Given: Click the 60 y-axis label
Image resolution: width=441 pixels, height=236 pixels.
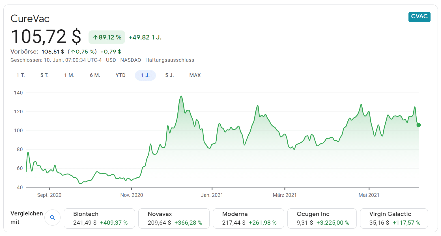Looking at the screenshot, I should tap(20, 168).
